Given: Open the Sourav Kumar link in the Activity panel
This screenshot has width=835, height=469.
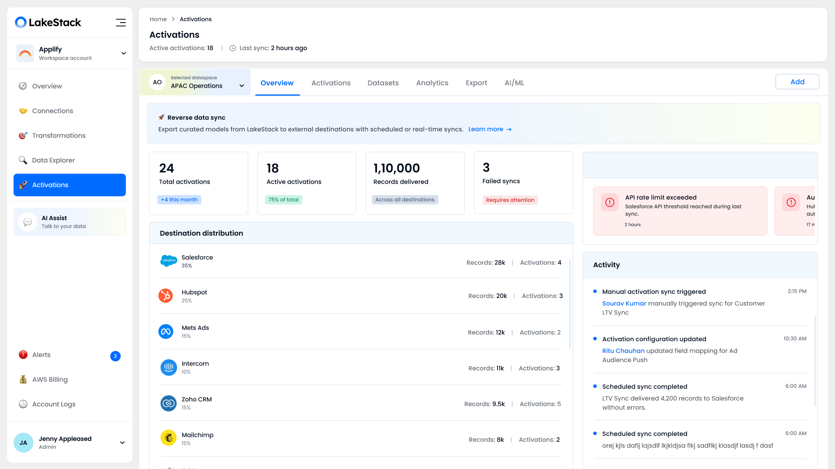Looking at the screenshot, I should (x=624, y=304).
